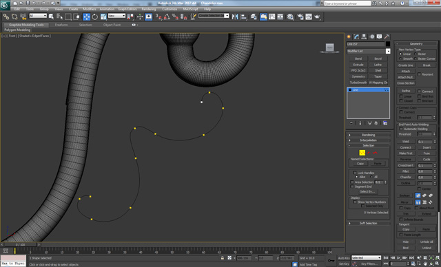Enable the Lock Handles checkbox
Viewport: 441px width, 267px height.
click(355, 173)
